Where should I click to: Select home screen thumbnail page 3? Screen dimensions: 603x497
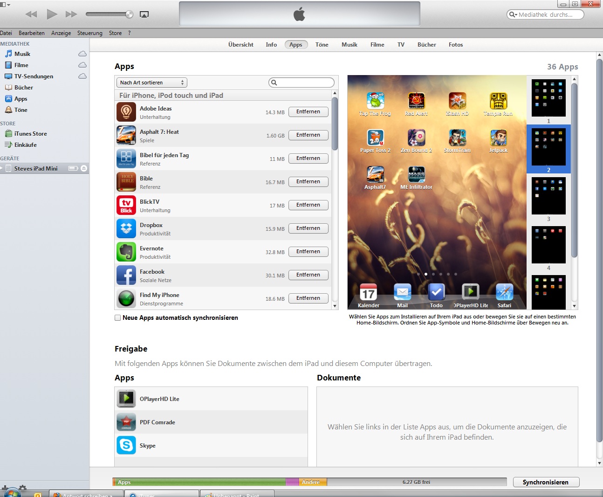[548, 196]
